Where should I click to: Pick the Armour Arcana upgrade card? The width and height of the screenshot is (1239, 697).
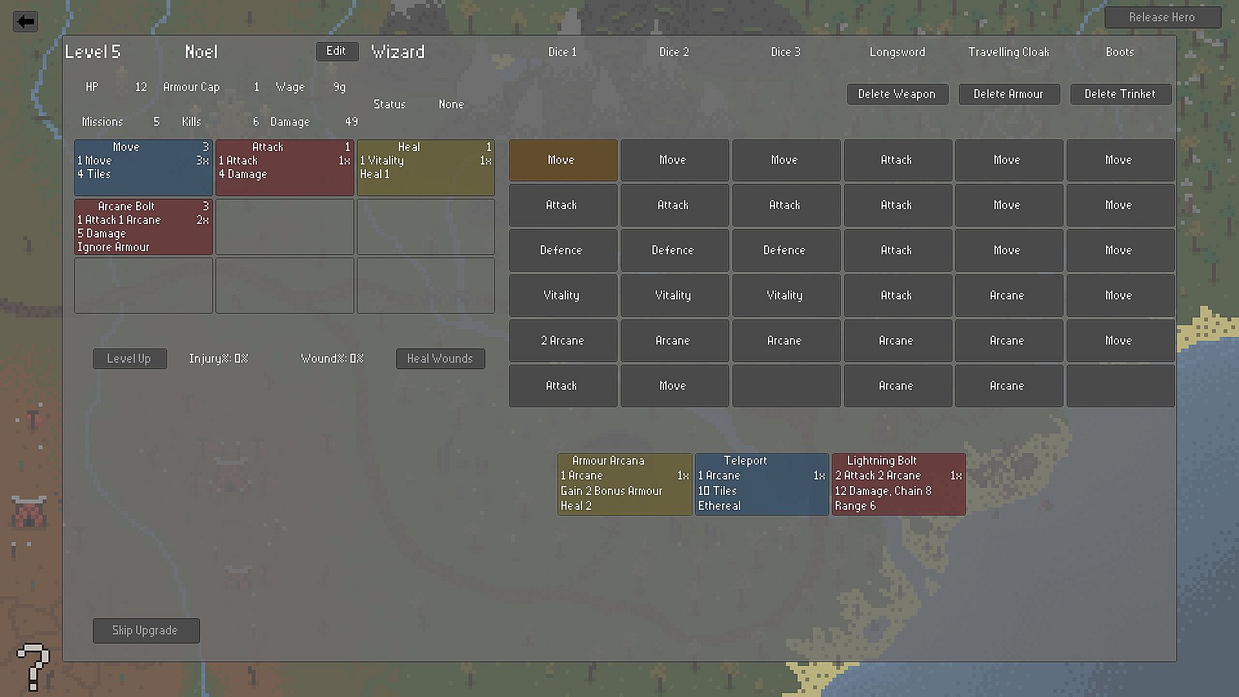pyautogui.click(x=624, y=484)
